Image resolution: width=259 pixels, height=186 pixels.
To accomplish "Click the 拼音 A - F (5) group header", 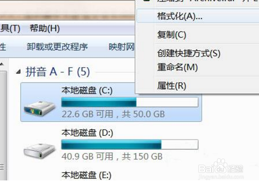I will [58, 72].
